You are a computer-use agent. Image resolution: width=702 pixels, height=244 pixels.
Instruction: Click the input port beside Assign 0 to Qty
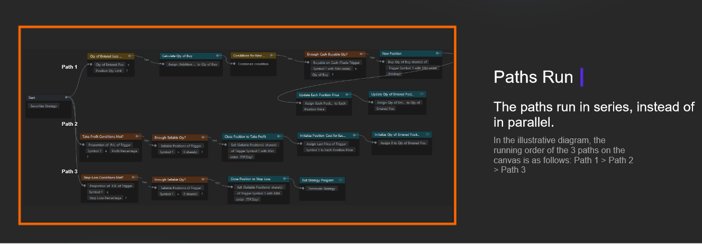[375, 143]
